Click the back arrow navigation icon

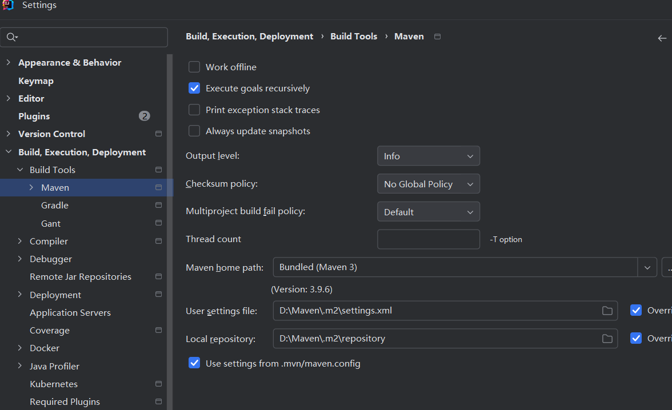pos(662,38)
